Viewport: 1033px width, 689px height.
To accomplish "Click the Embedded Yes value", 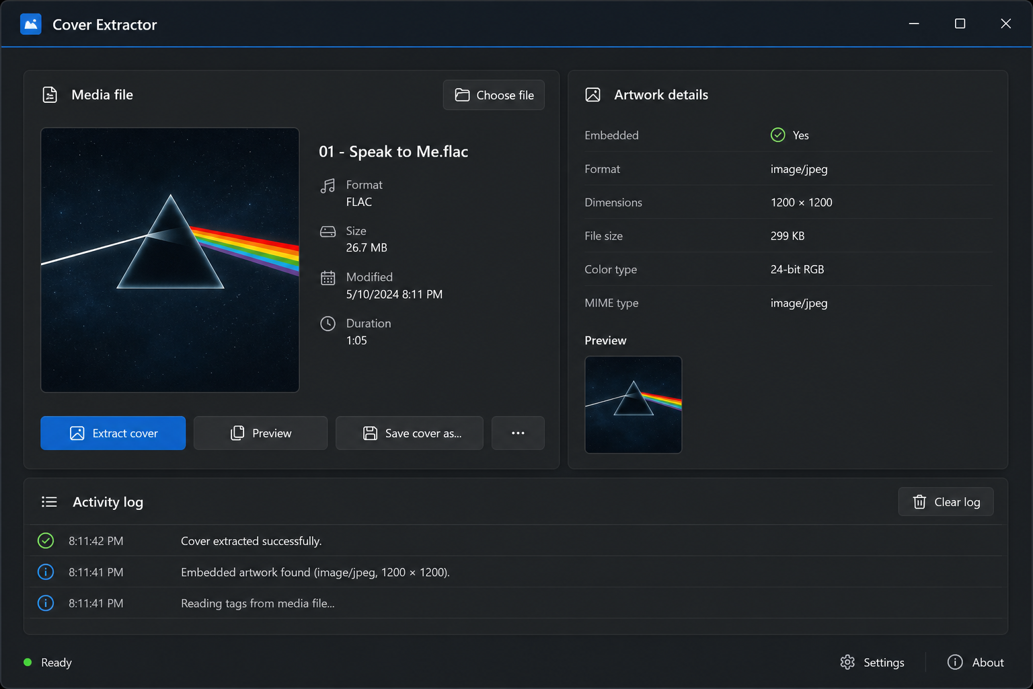I will (x=800, y=135).
